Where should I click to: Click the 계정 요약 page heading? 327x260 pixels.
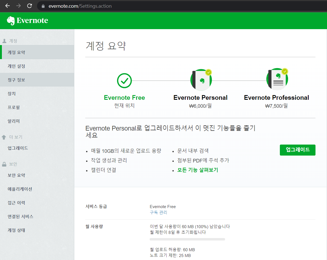(x=106, y=46)
